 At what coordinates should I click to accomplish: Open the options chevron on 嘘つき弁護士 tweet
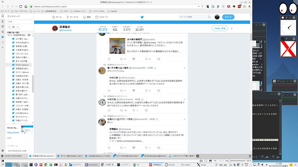[x=184, y=68]
